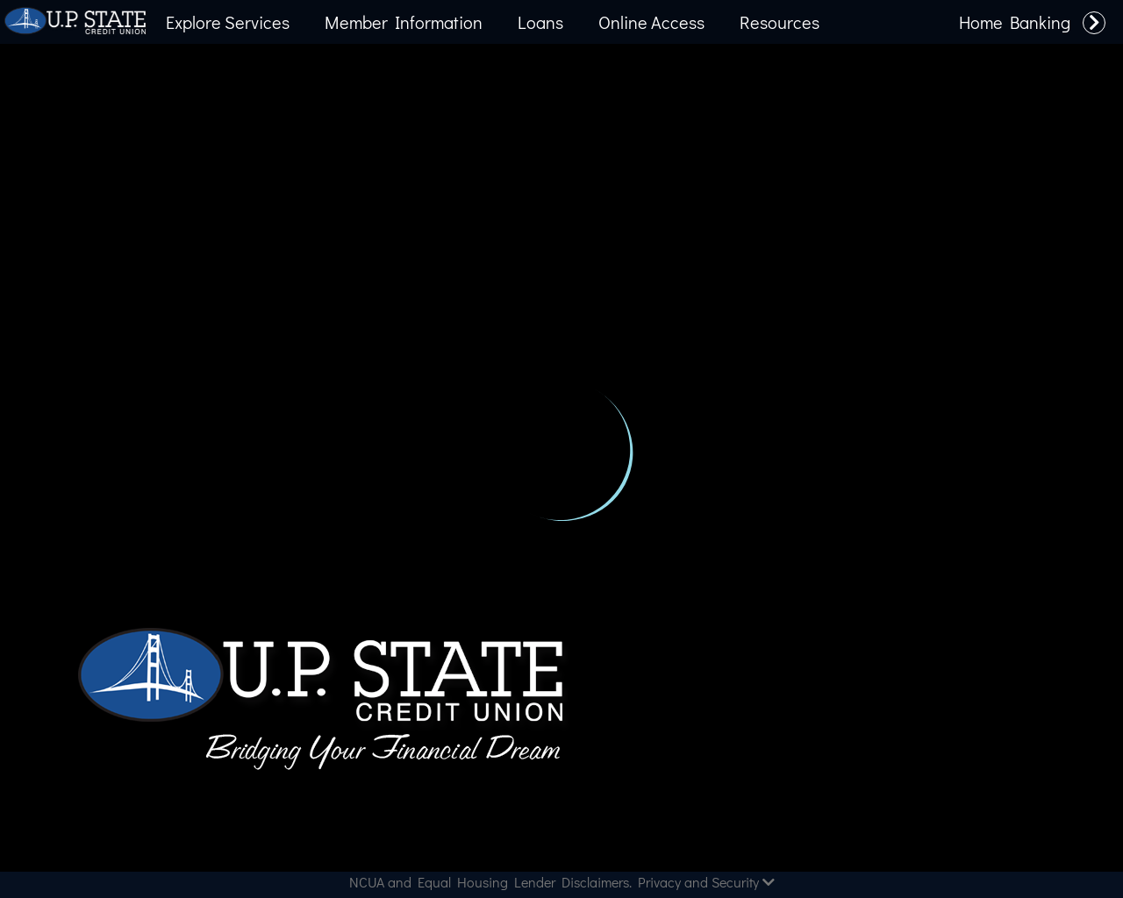This screenshot has width=1123, height=898.
Task: Click the Home Banking link
Action: point(1014,23)
